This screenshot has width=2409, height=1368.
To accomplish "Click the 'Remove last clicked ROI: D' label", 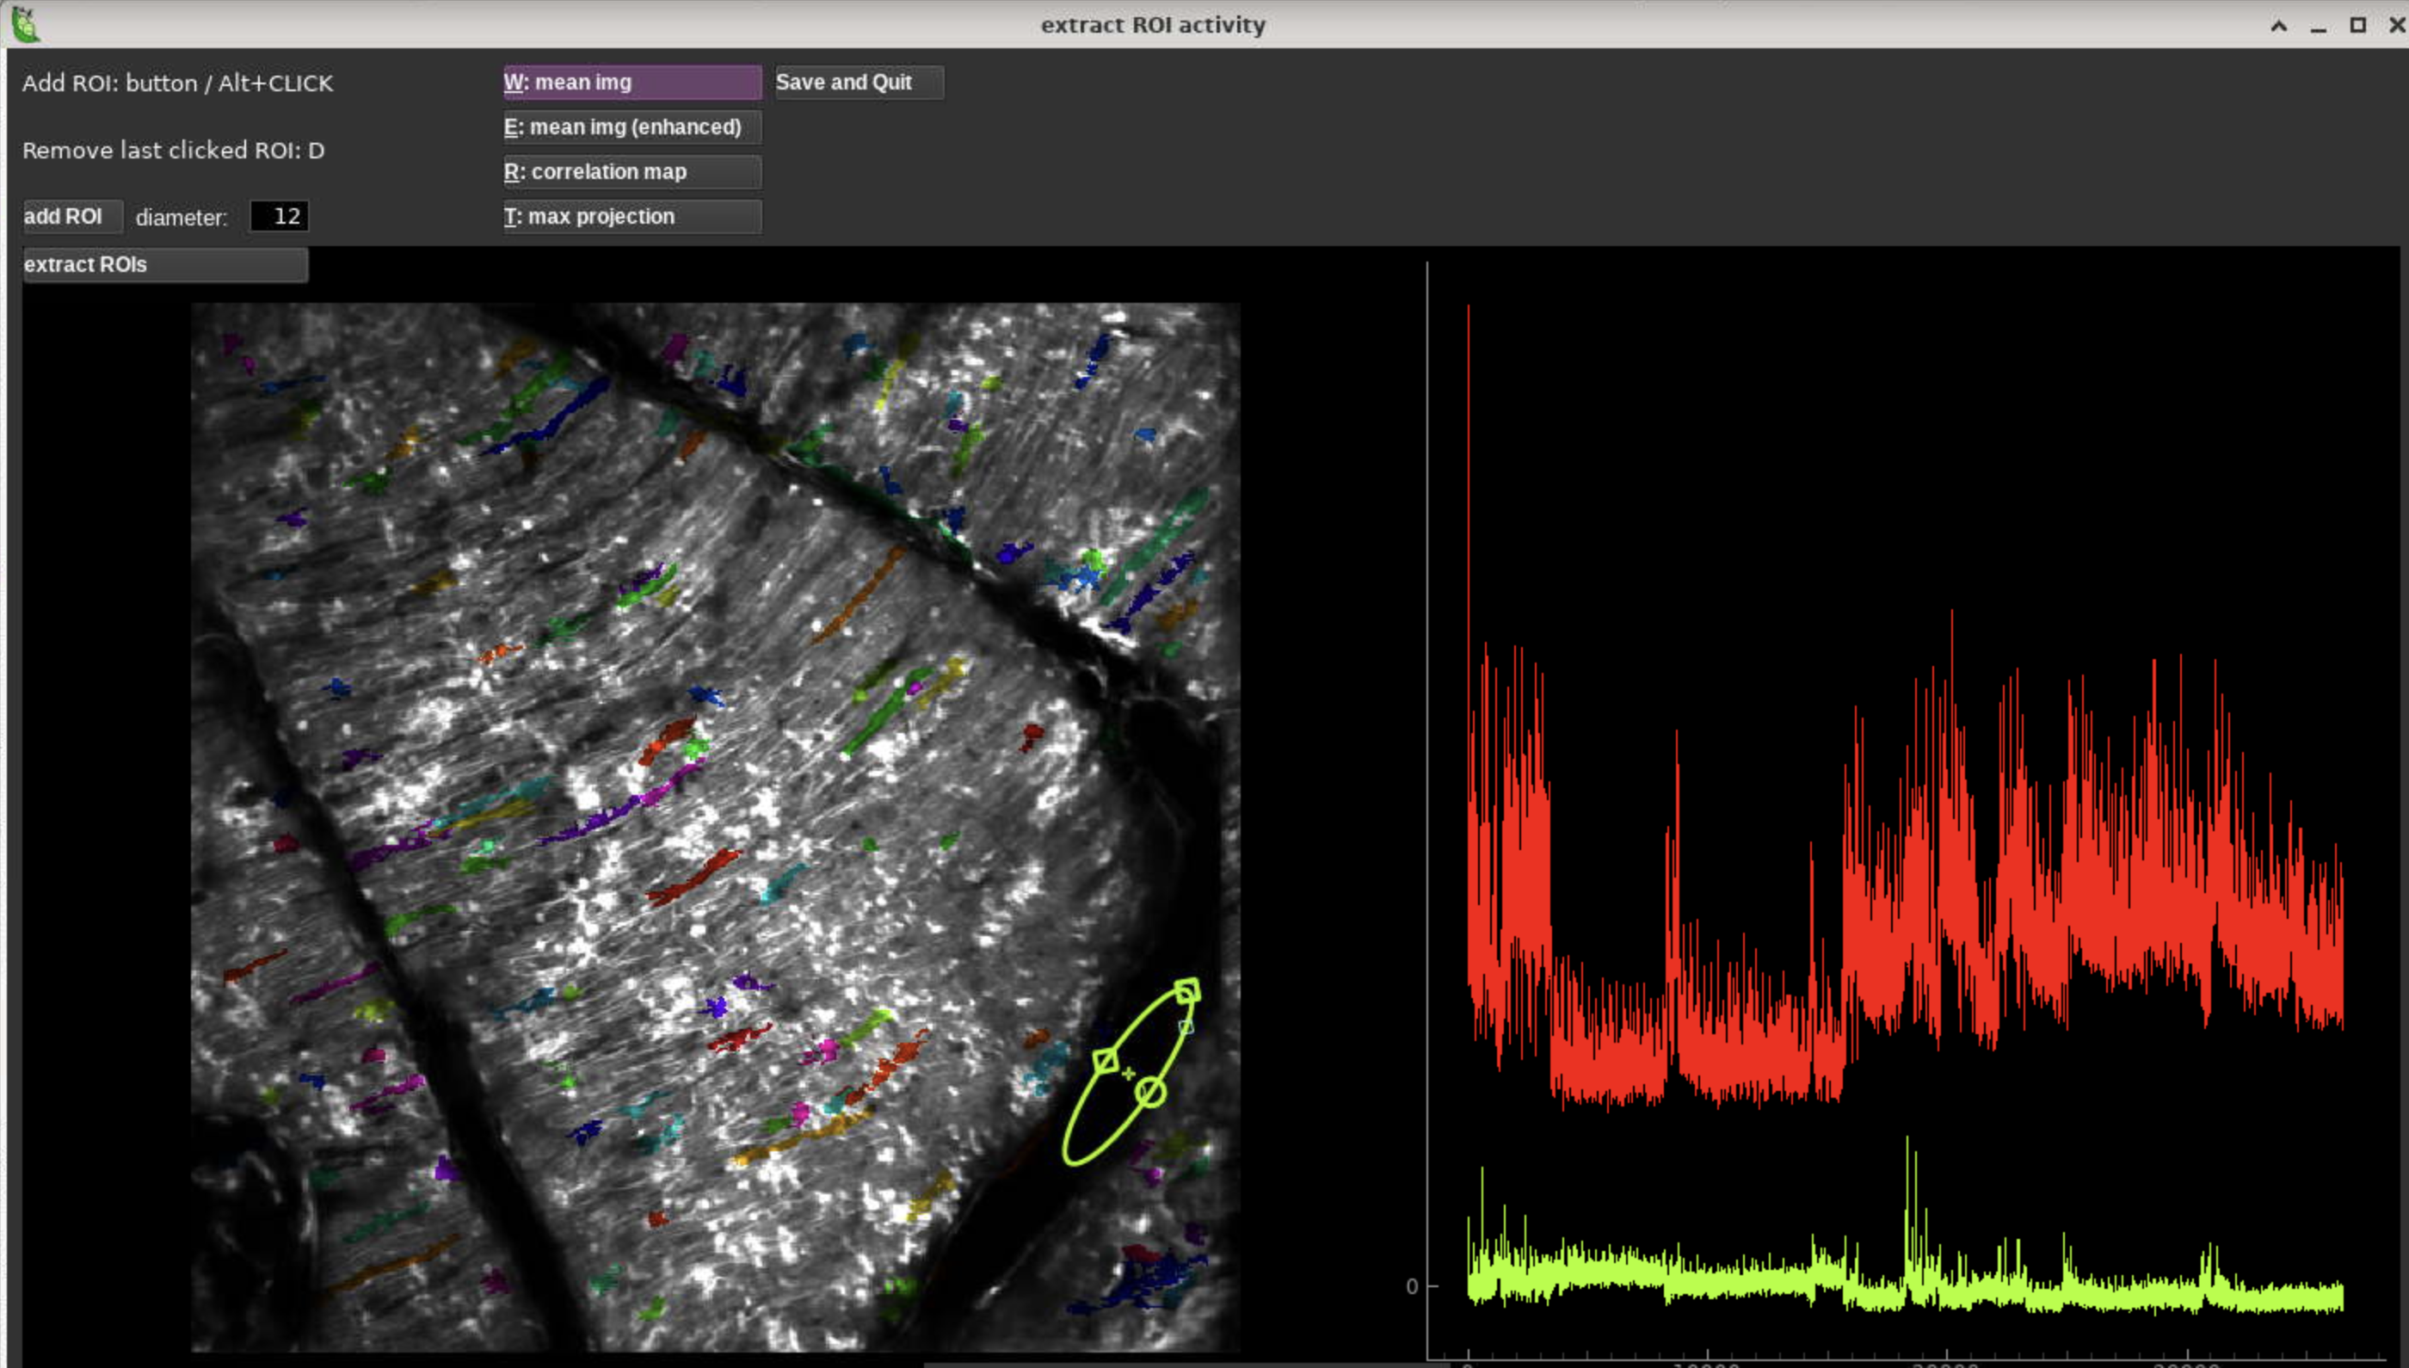I will click(x=174, y=151).
